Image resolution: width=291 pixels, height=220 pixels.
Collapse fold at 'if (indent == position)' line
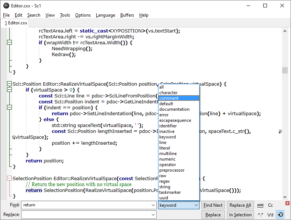(9, 107)
